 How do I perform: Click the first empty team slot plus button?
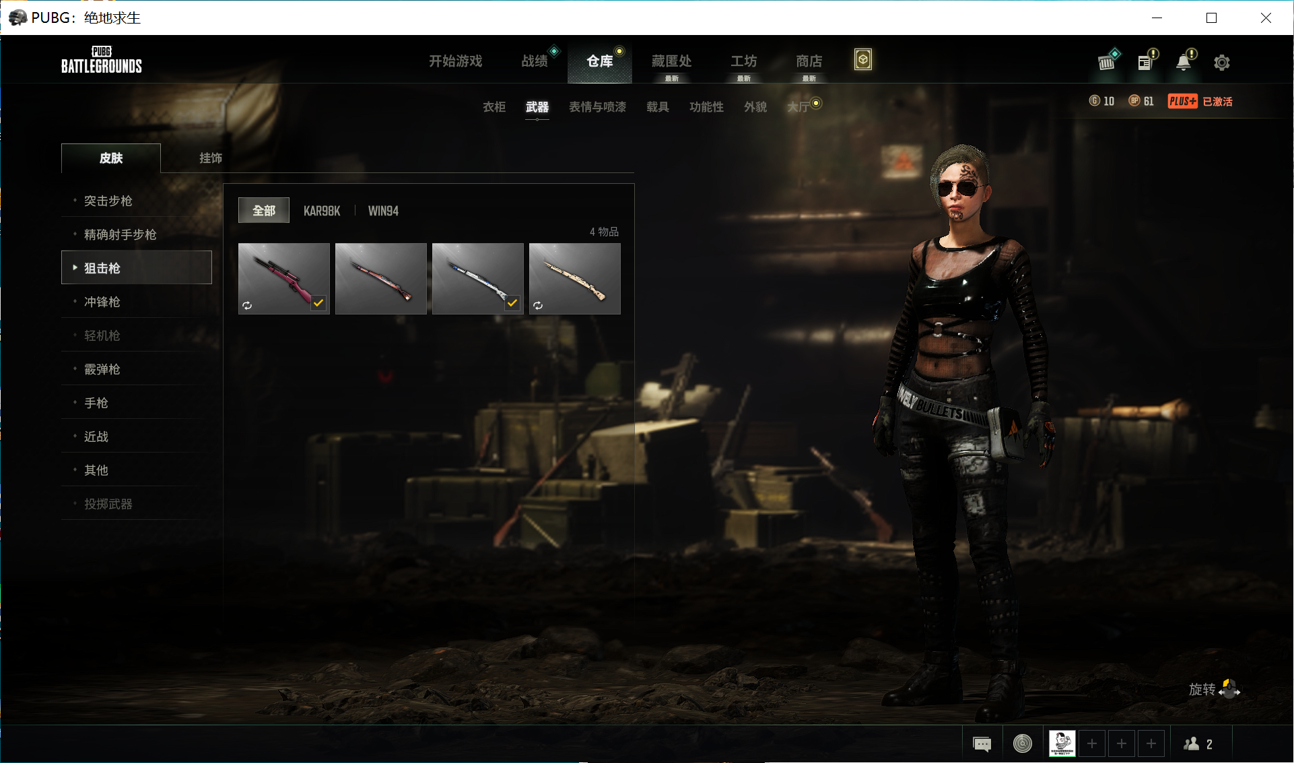click(1092, 743)
